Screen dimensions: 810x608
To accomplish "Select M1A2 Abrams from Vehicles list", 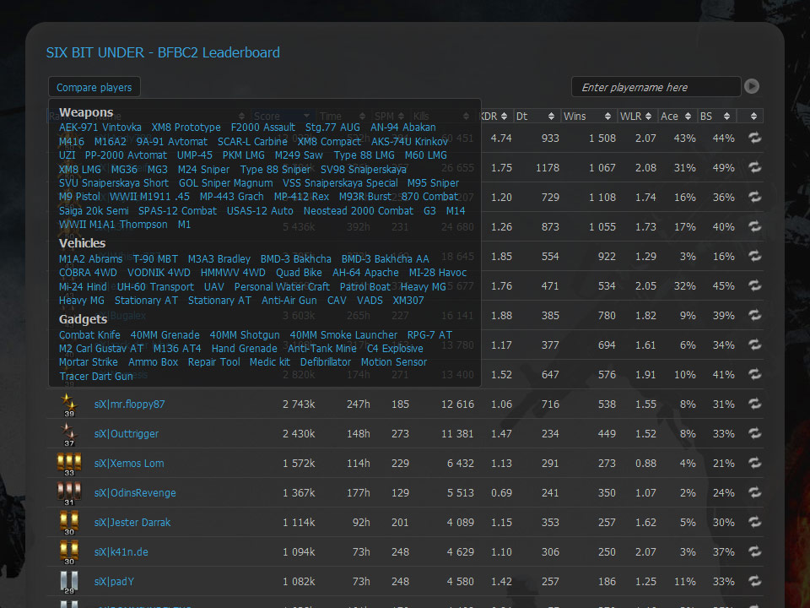I will [90, 258].
